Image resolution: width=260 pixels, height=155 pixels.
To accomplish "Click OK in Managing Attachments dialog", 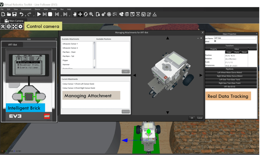I will (192, 118).
